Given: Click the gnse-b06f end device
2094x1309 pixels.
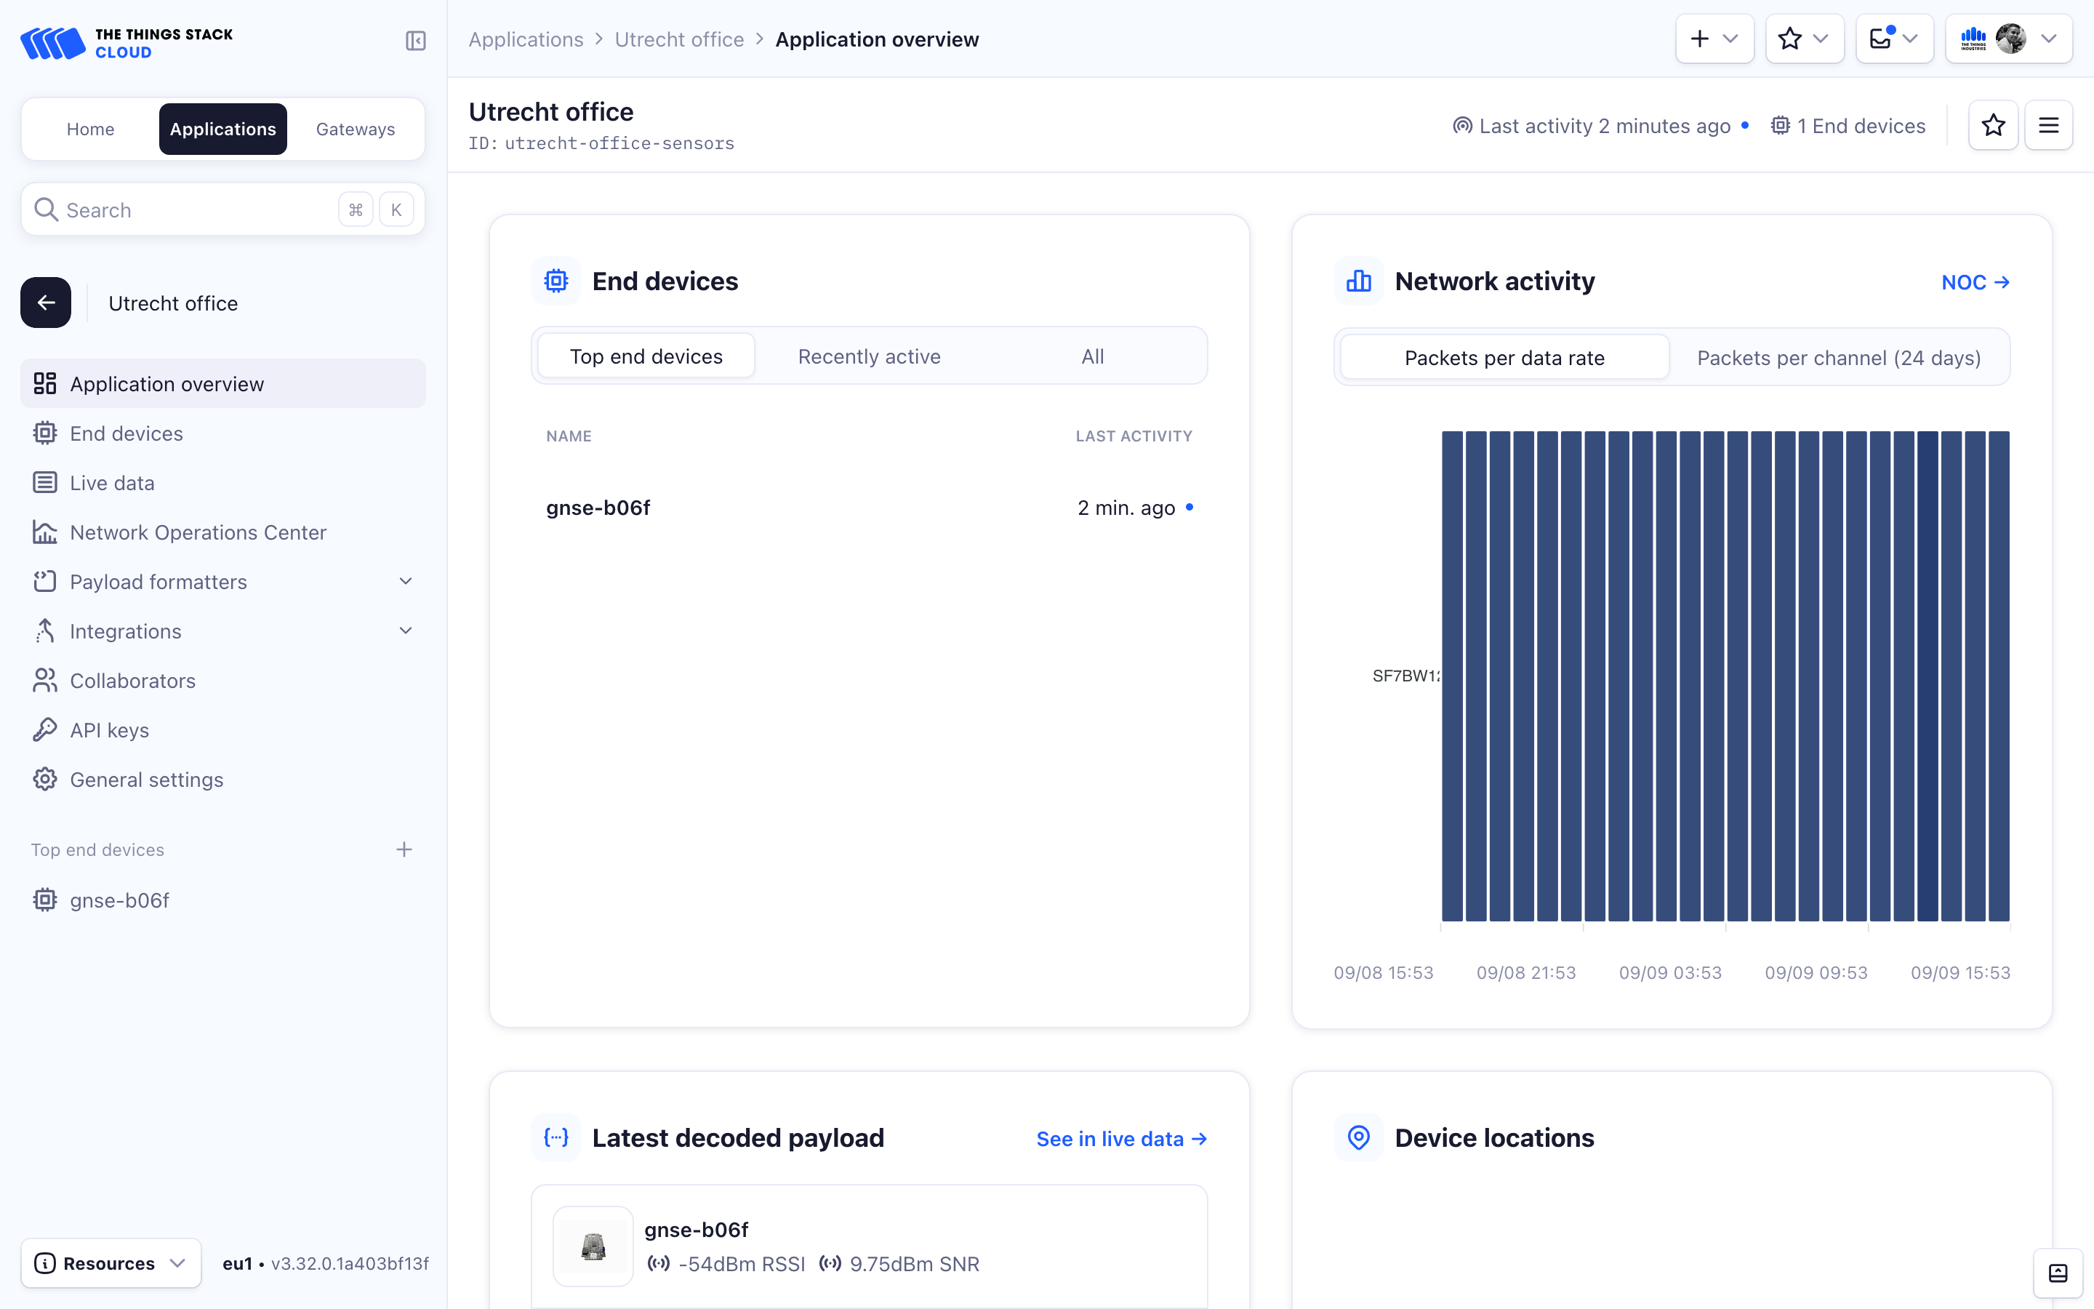Looking at the screenshot, I should click(x=598, y=507).
